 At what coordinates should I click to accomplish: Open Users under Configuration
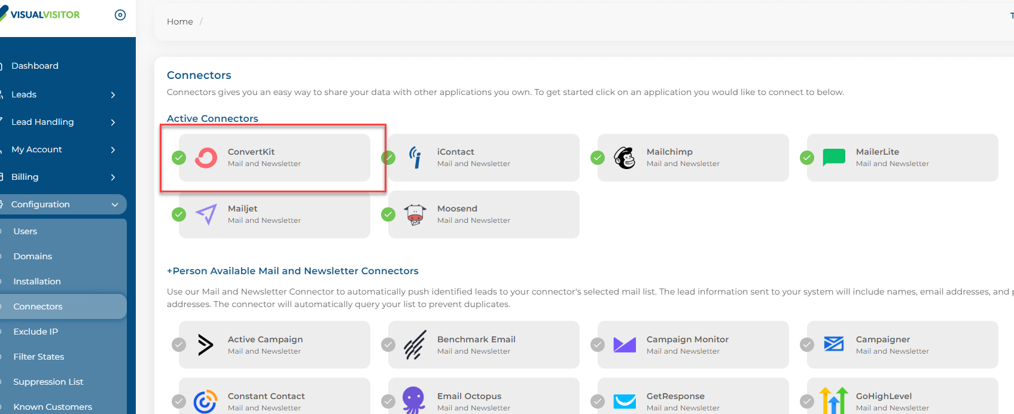point(25,231)
